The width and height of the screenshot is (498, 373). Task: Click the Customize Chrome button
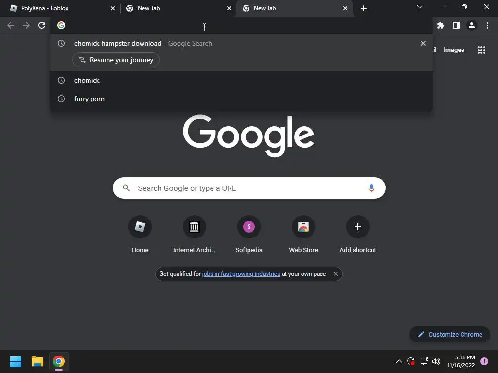pyautogui.click(x=450, y=334)
